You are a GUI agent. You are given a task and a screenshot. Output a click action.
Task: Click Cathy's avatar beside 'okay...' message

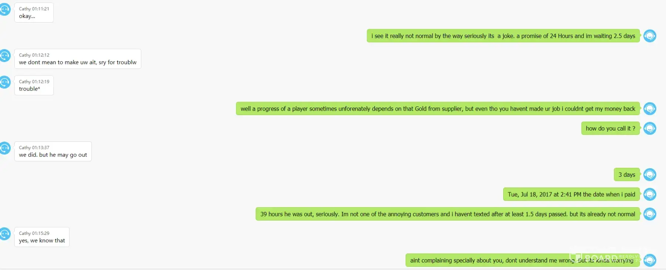(x=4, y=9)
